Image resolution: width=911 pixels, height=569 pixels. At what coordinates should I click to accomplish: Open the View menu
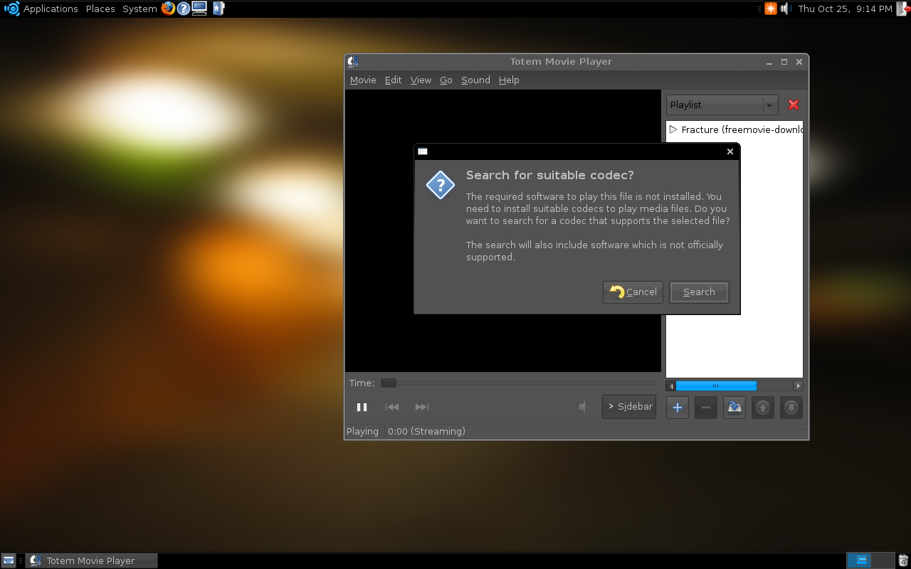(421, 80)
